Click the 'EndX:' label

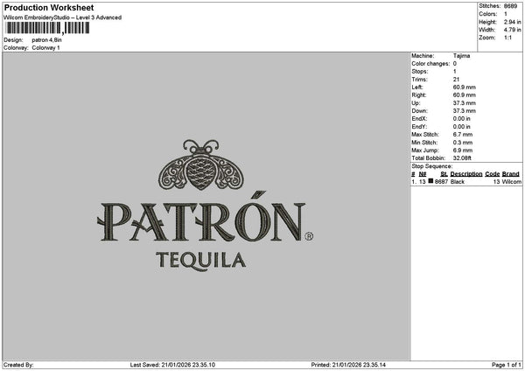tap(419, 119)
